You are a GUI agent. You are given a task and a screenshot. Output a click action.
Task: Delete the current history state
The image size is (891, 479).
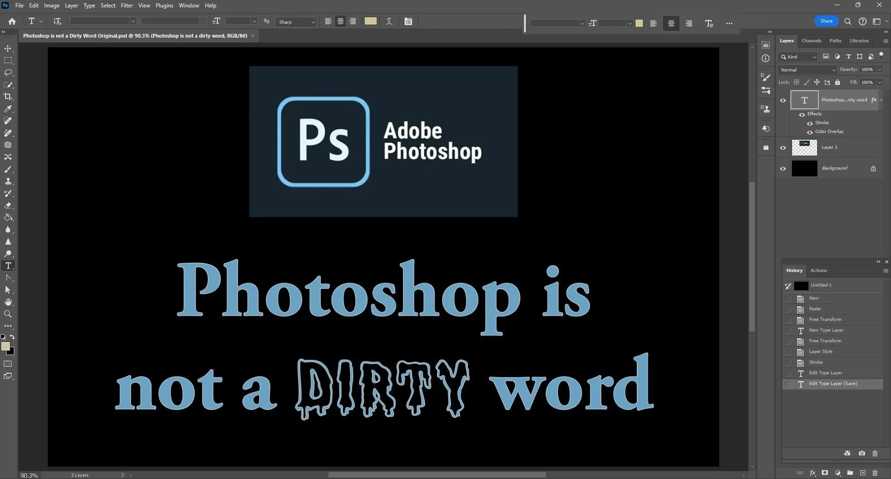click(x=875, y=453)
